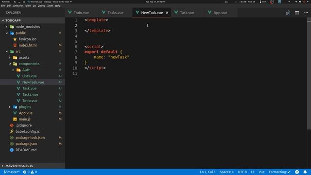Open the Edit menu

point(9,6)
